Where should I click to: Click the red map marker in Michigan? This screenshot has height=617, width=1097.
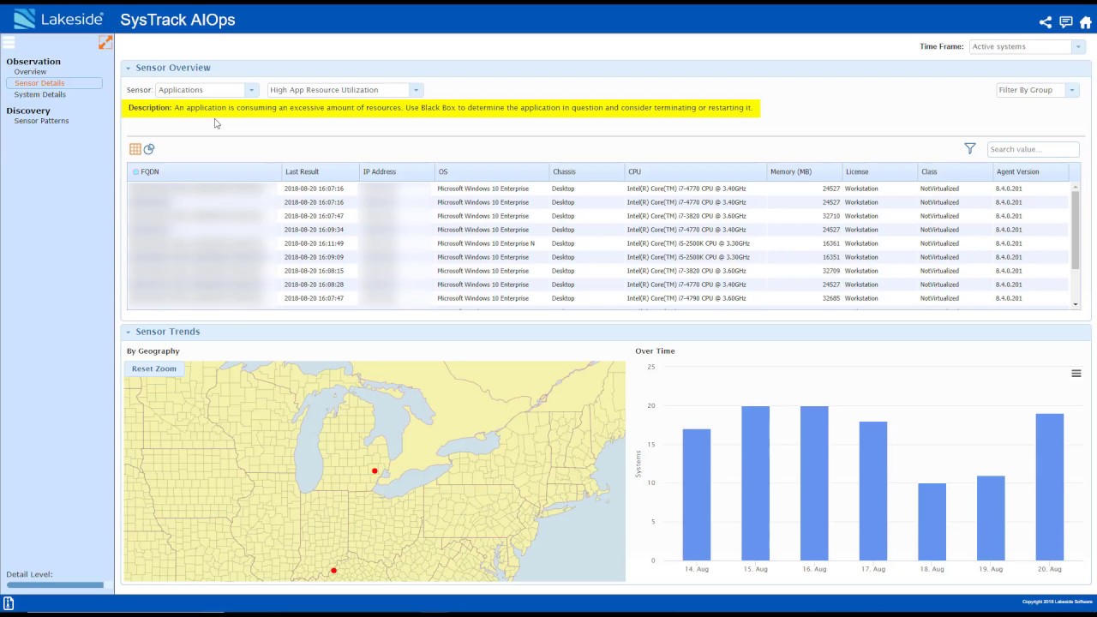coord(375,470)
